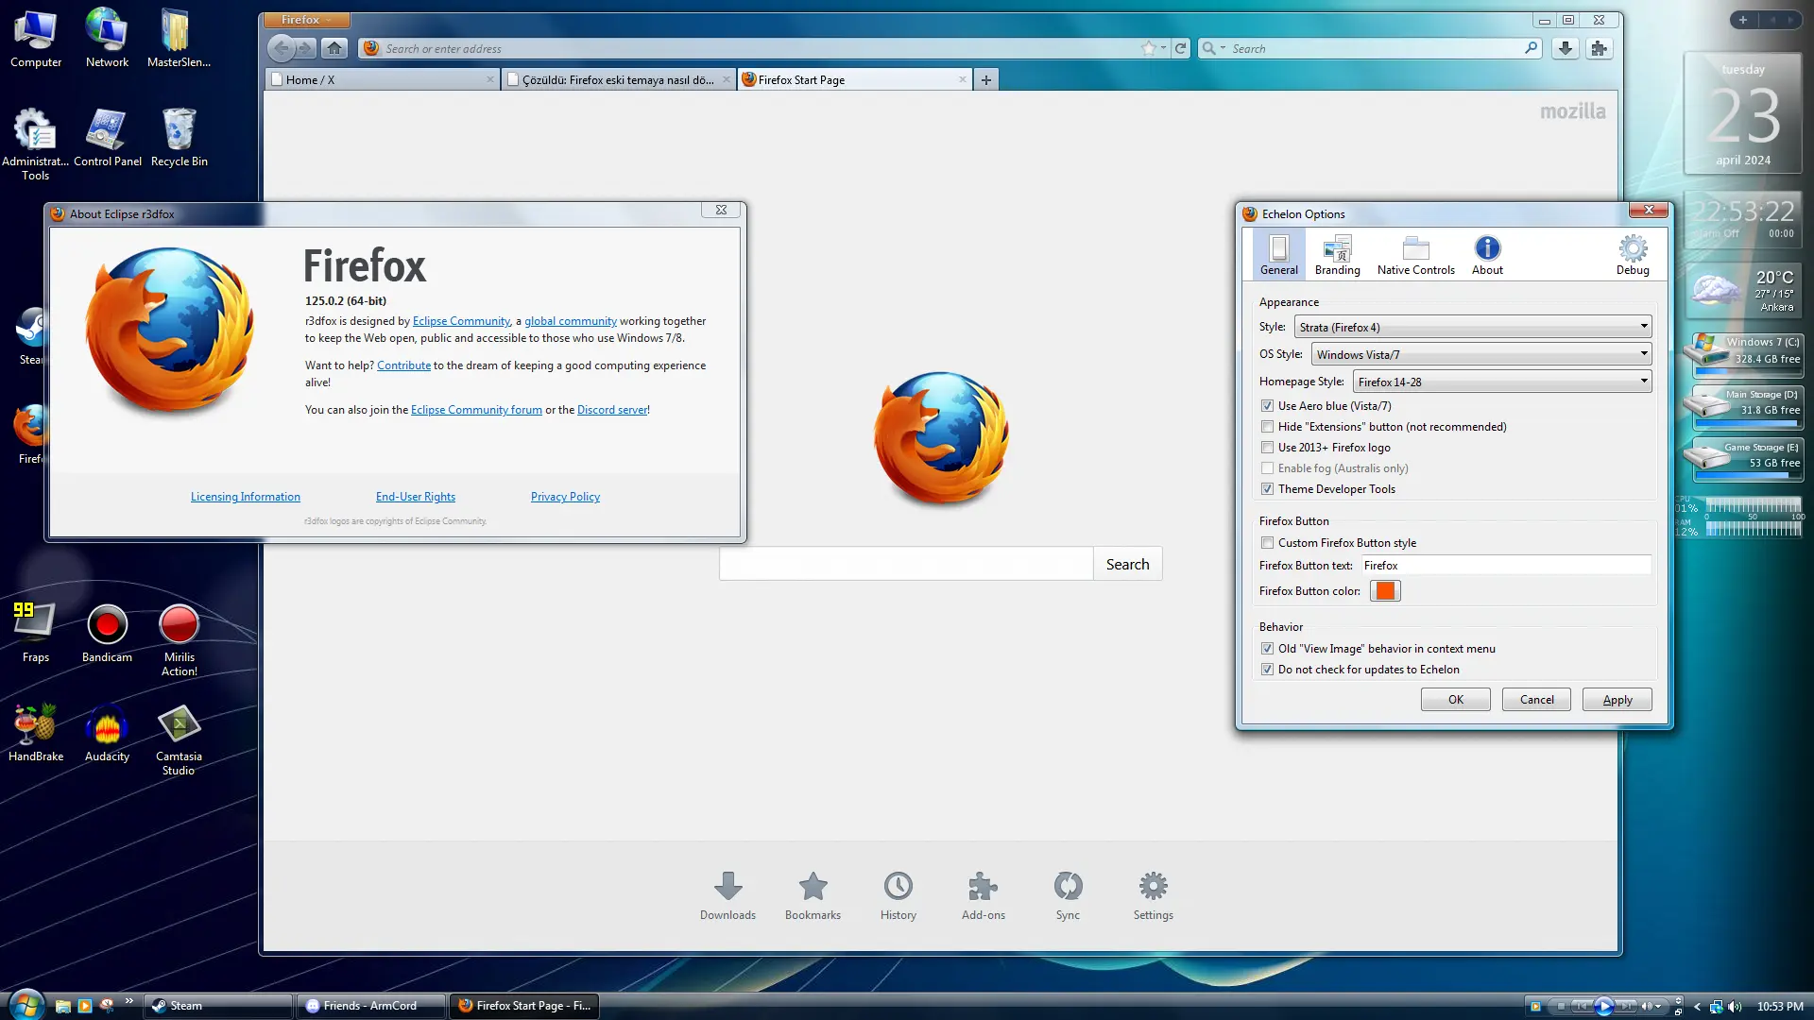
Task: Open the Branding options tab
Action: point(1337,255)
